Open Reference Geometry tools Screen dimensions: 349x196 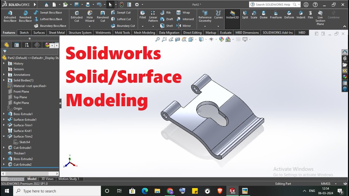pyautogui.click(x=205, y=17)
